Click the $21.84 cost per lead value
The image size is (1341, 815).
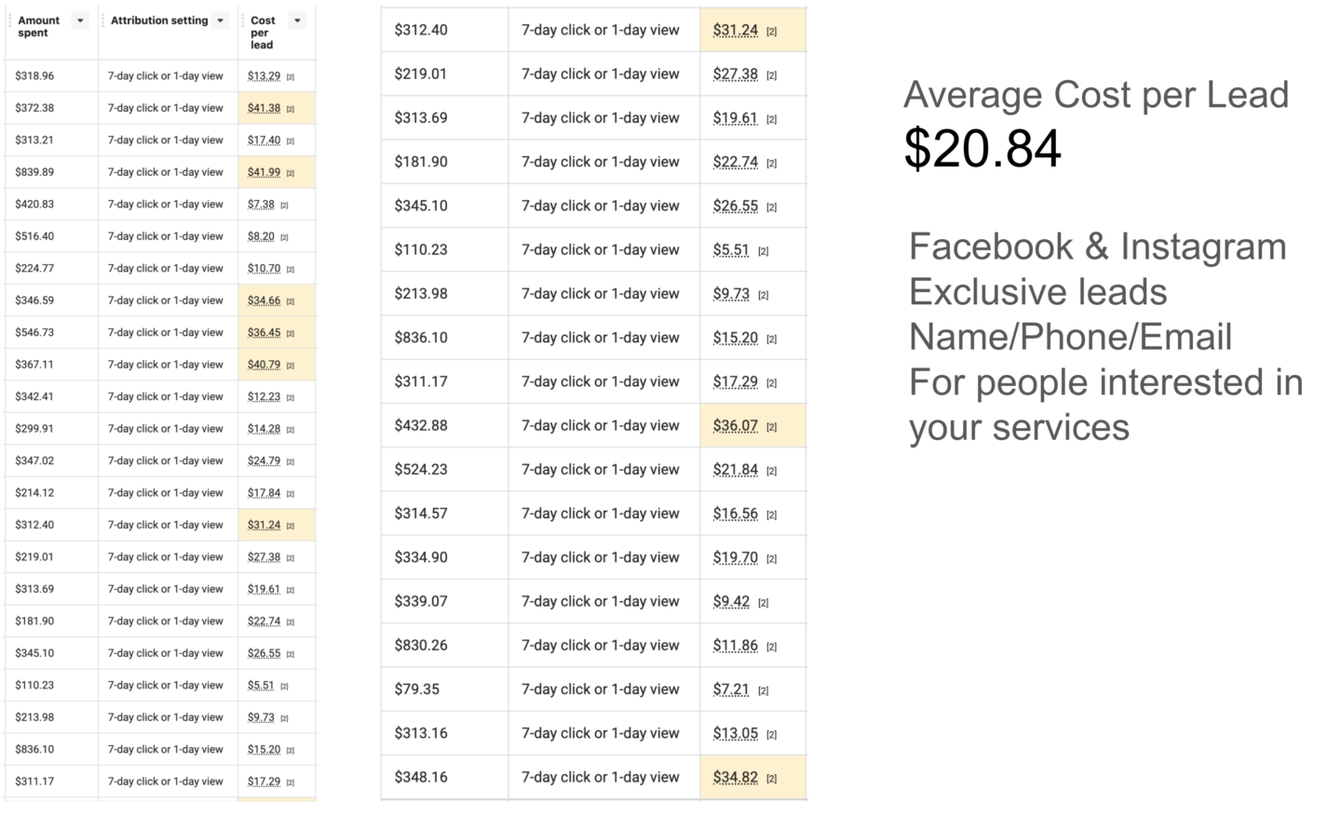click(x=736, y=470)
